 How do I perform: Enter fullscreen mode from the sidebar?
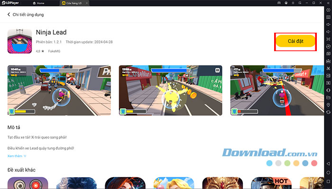pos(328,39)
